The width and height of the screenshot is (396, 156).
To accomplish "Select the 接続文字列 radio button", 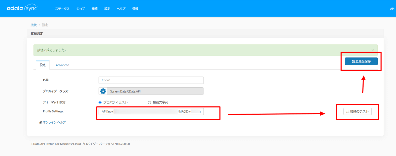I will coord(149,102).
